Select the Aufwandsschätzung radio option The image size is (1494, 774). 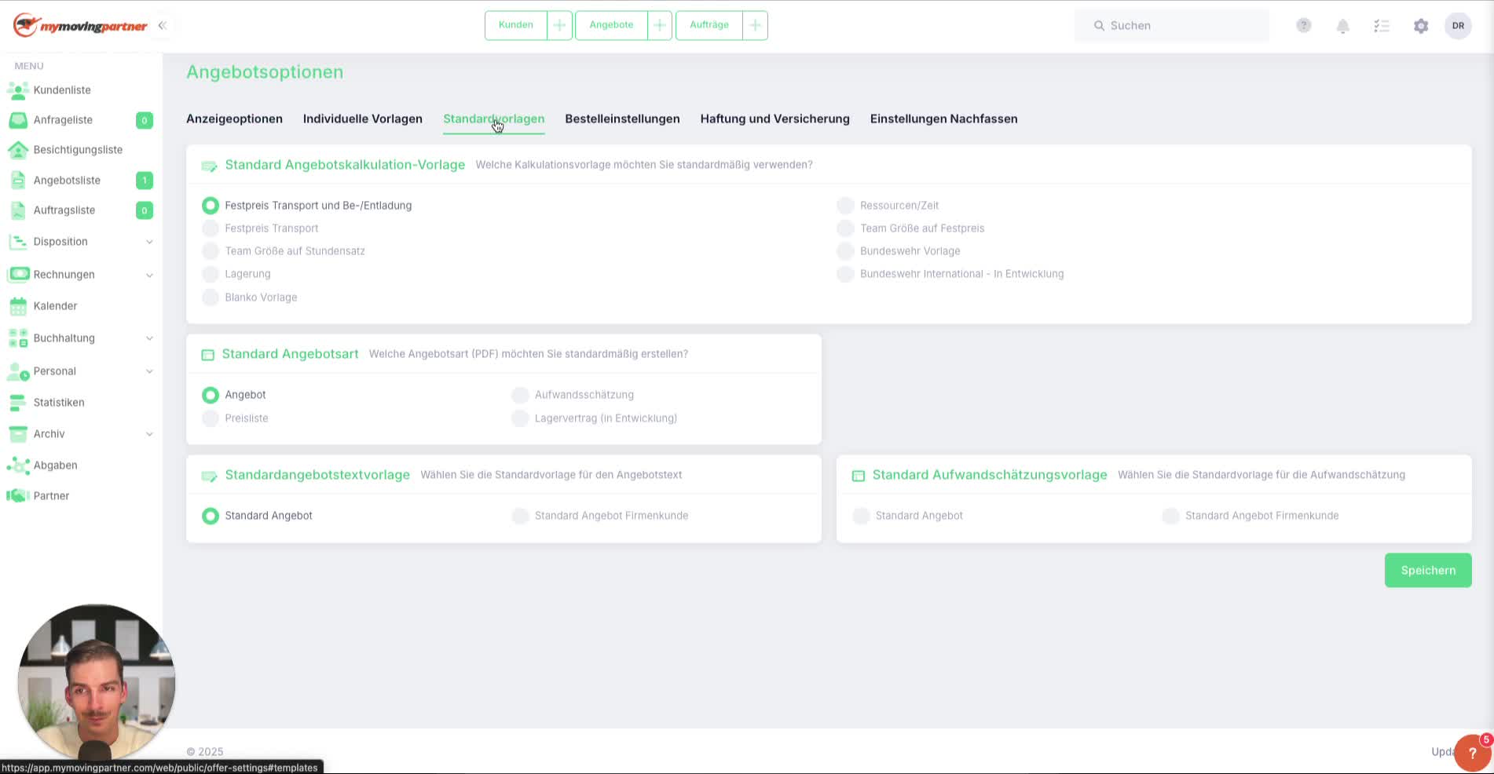click(x=520, y=395)
